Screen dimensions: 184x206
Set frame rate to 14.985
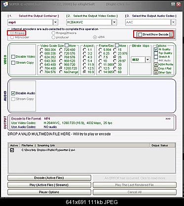pyautogui.click(x=100, y=72)
